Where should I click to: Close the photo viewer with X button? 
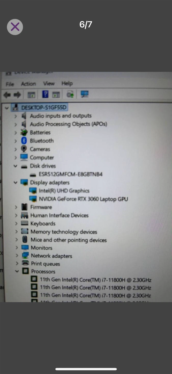coord(15,27)
